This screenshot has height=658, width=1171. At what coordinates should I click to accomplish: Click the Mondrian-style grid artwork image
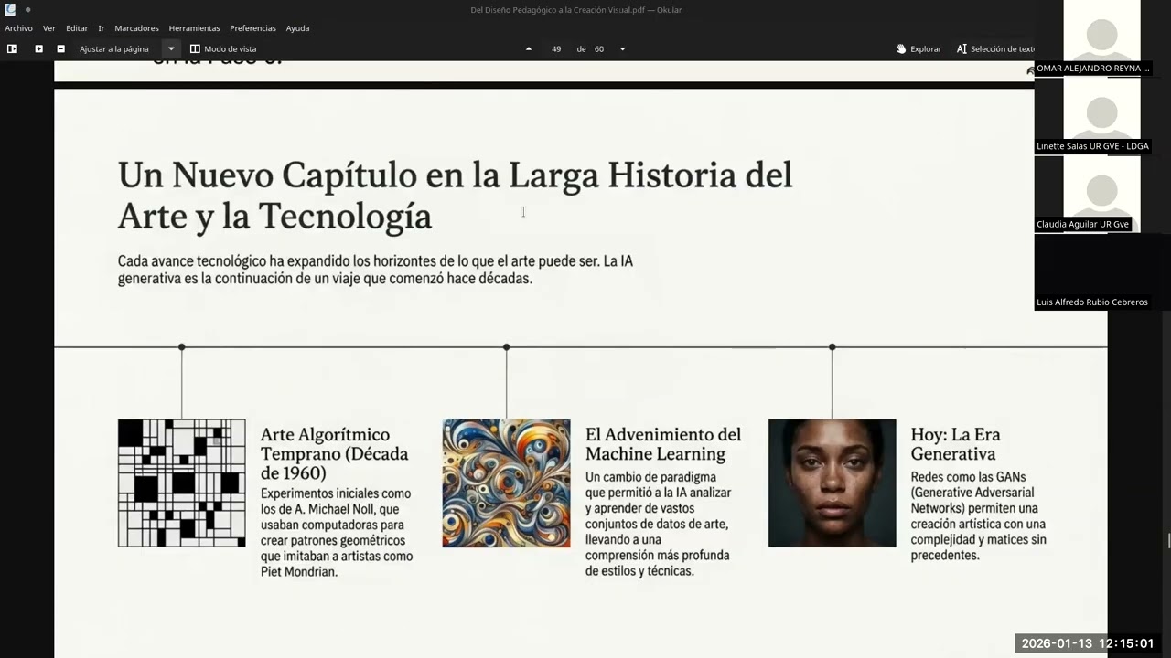click(x=181, y=483)
